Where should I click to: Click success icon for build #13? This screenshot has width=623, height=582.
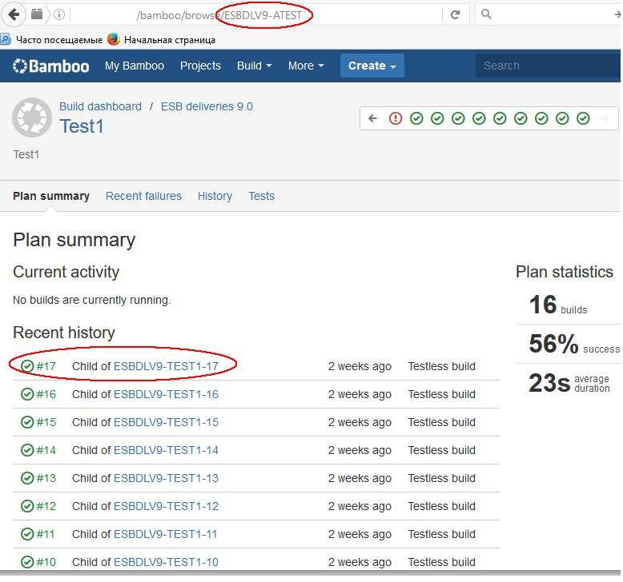pyautogui.click(x=27, y=478)
